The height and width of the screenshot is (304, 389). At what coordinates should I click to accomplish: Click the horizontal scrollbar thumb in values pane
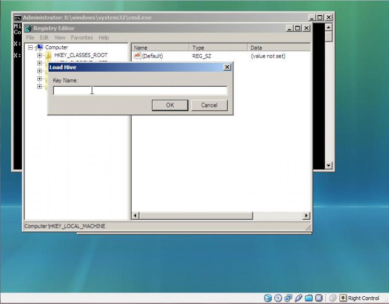tap(196, 216)
